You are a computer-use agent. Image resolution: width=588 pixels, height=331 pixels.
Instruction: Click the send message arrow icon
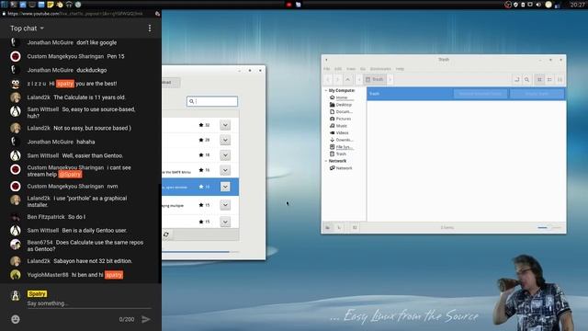point(145,319)
